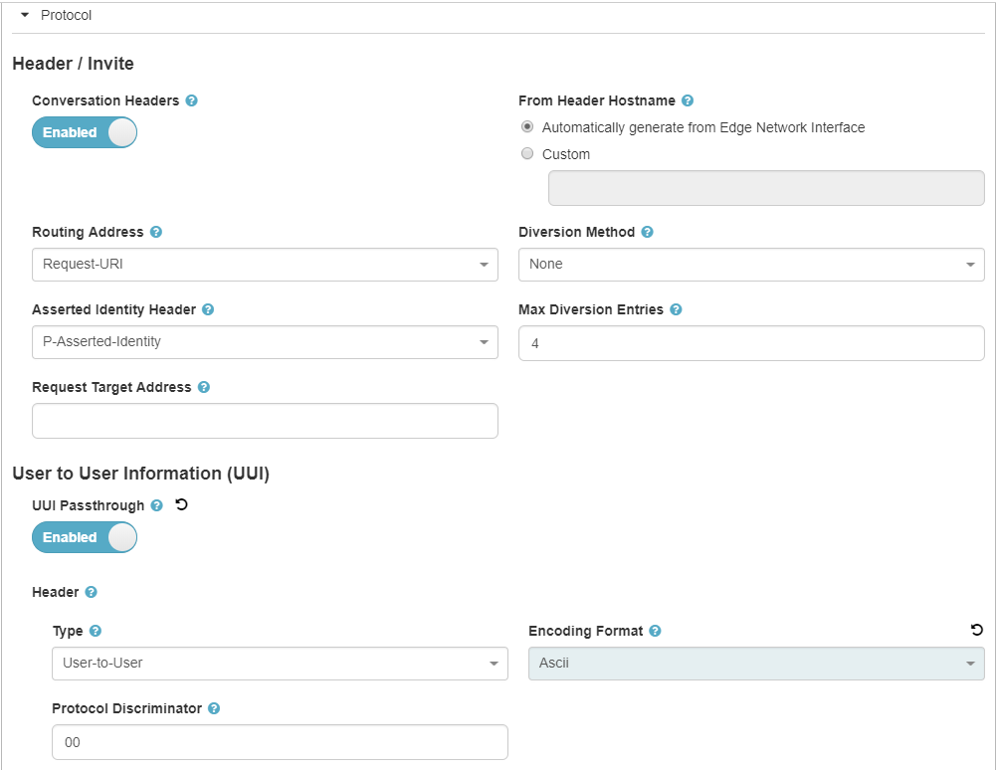Click Max Diversion Entries help icon
996x770 pixels.
tap(676, 310)
